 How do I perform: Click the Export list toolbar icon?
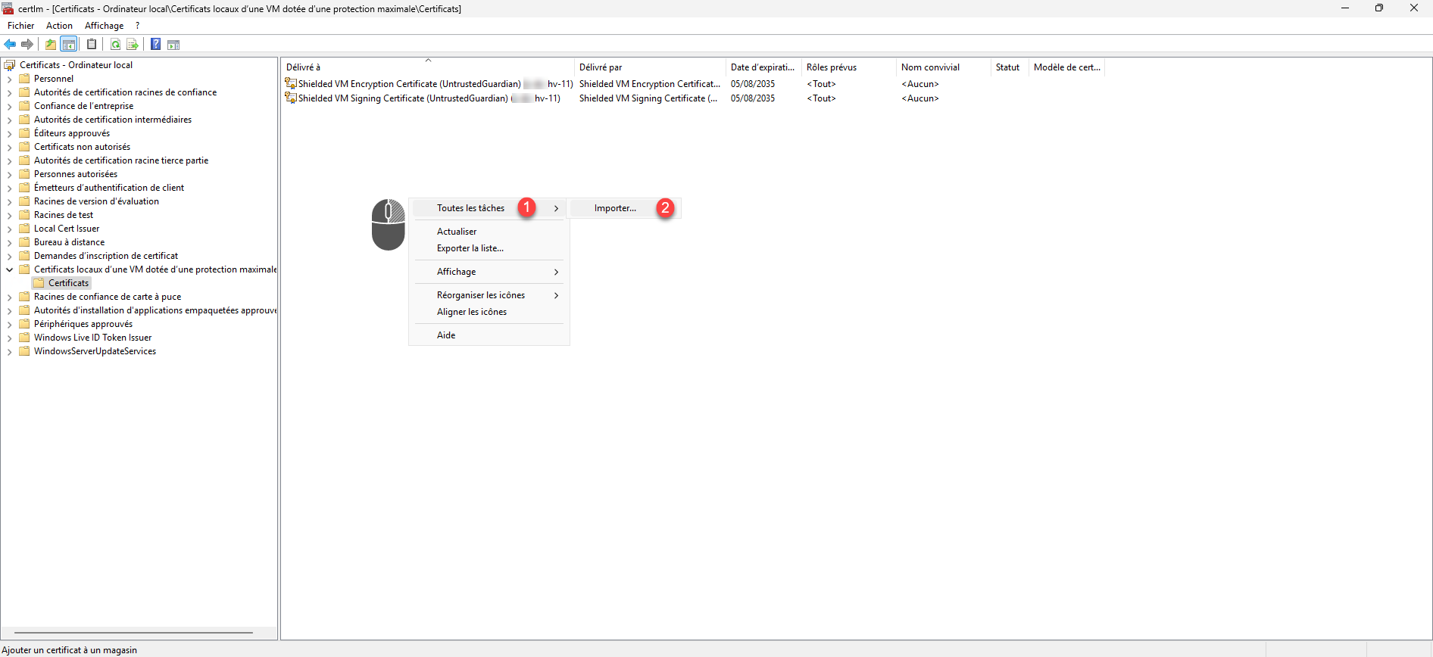(133, 45)
